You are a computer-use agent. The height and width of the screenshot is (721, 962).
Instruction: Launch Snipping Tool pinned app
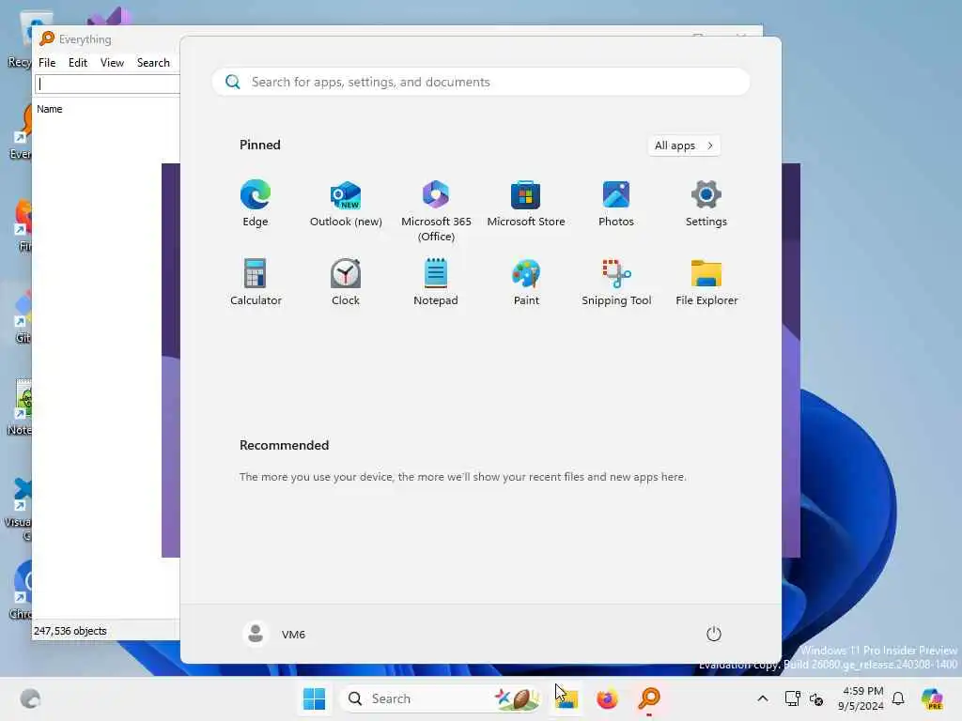point(616,282)
